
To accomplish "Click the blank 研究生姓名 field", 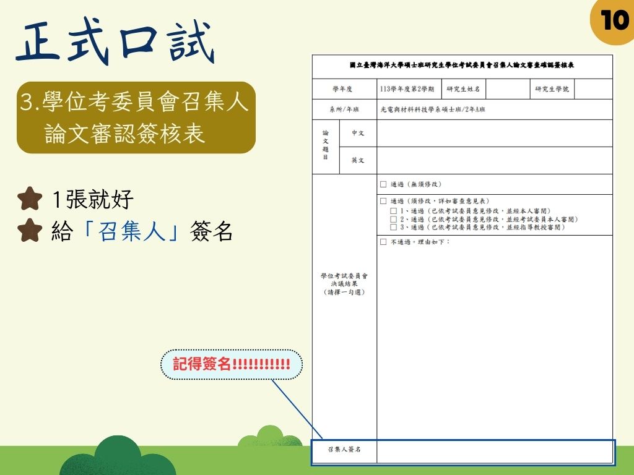I will (x=508, y=89).
